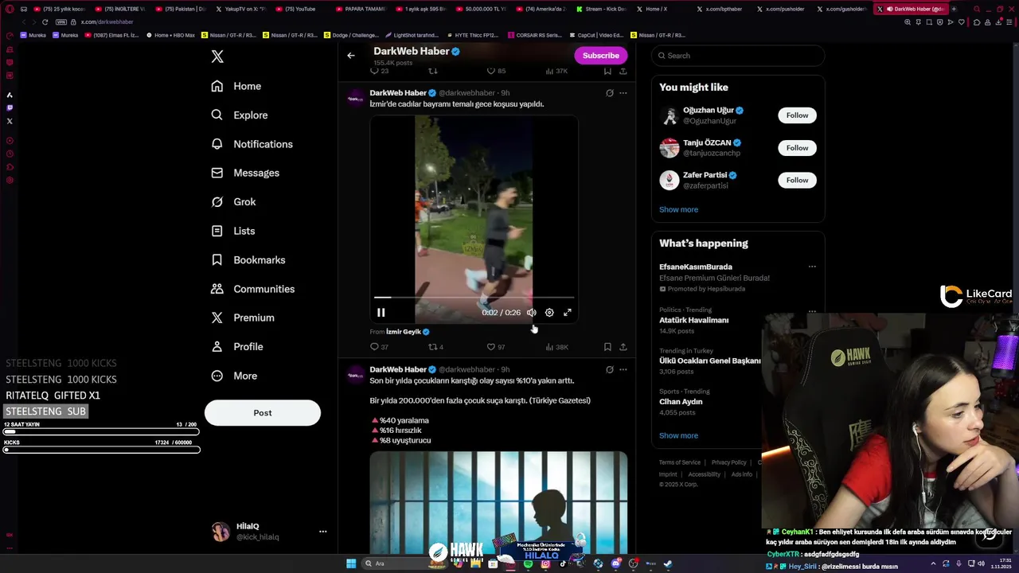This screenshot has width=1019, height=573.
Task: Expand the More menu in the sidebar
Action: (x=233, y=376)
